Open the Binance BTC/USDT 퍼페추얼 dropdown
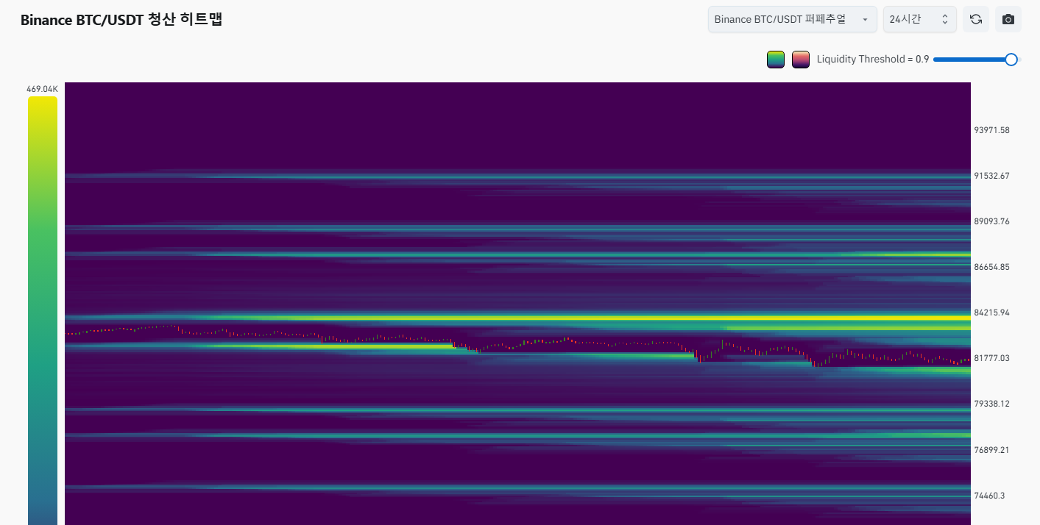This screenshot has width=1040, height=525. 792,19
